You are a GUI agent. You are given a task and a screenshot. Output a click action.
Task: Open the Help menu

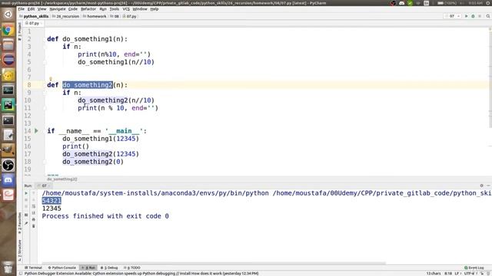[x=154, y=8]
